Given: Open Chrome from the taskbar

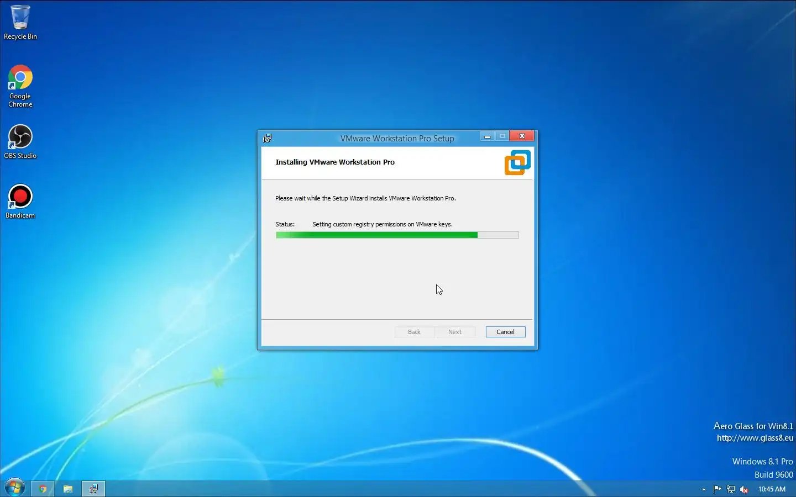Looking at the screenshot, I should click(43, 489).
